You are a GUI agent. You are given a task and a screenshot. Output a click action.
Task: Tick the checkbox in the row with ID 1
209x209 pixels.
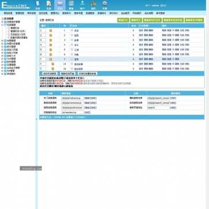pyautogui.click(x=72, y=30)
